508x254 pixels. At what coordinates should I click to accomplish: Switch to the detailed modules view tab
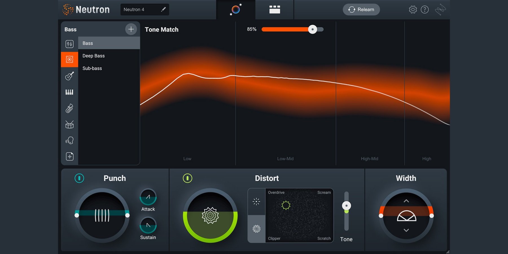[275, 10]
